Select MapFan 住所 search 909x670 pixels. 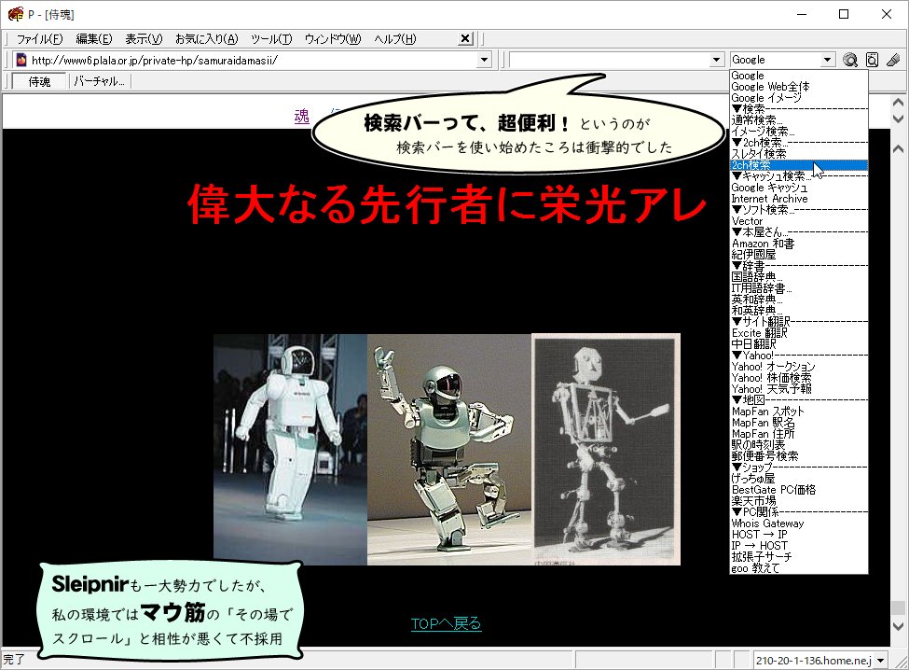tap(799, 433)
